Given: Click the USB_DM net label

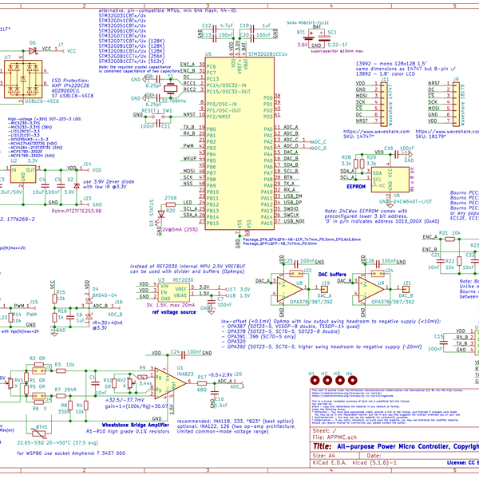Looking at the screenshot, I should click(293, 196).
